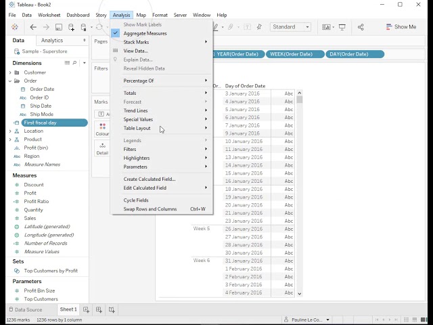Select the Top Customers by Profit set
The height and width of the screenshot is (325, 433).
pos(51,271)
